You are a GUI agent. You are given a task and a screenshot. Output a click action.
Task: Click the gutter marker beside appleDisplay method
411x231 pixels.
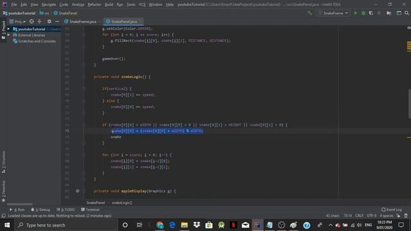(78, 191)
